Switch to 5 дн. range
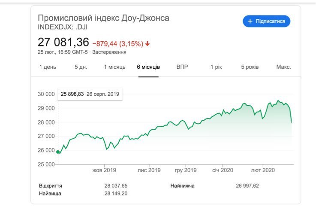The width and height of the screenshot is (316, 210). tap(81, 67)
